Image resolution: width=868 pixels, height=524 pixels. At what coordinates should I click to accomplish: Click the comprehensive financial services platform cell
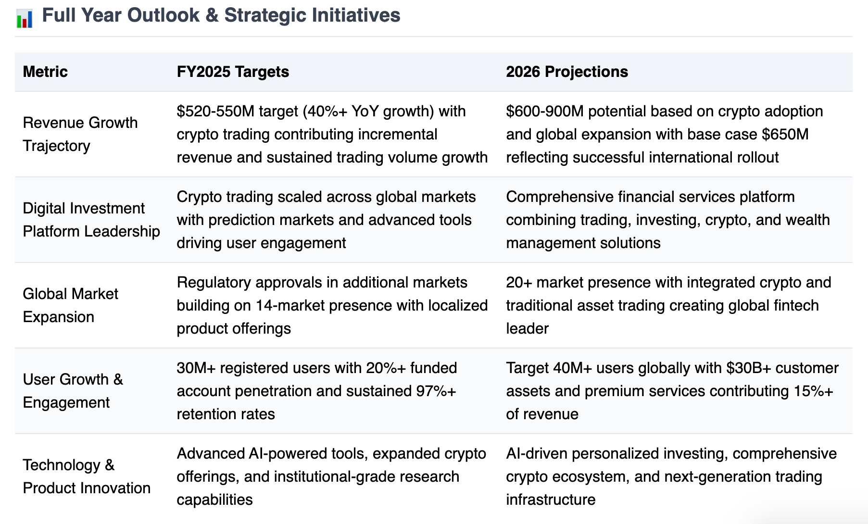click(x=668, y=220)
